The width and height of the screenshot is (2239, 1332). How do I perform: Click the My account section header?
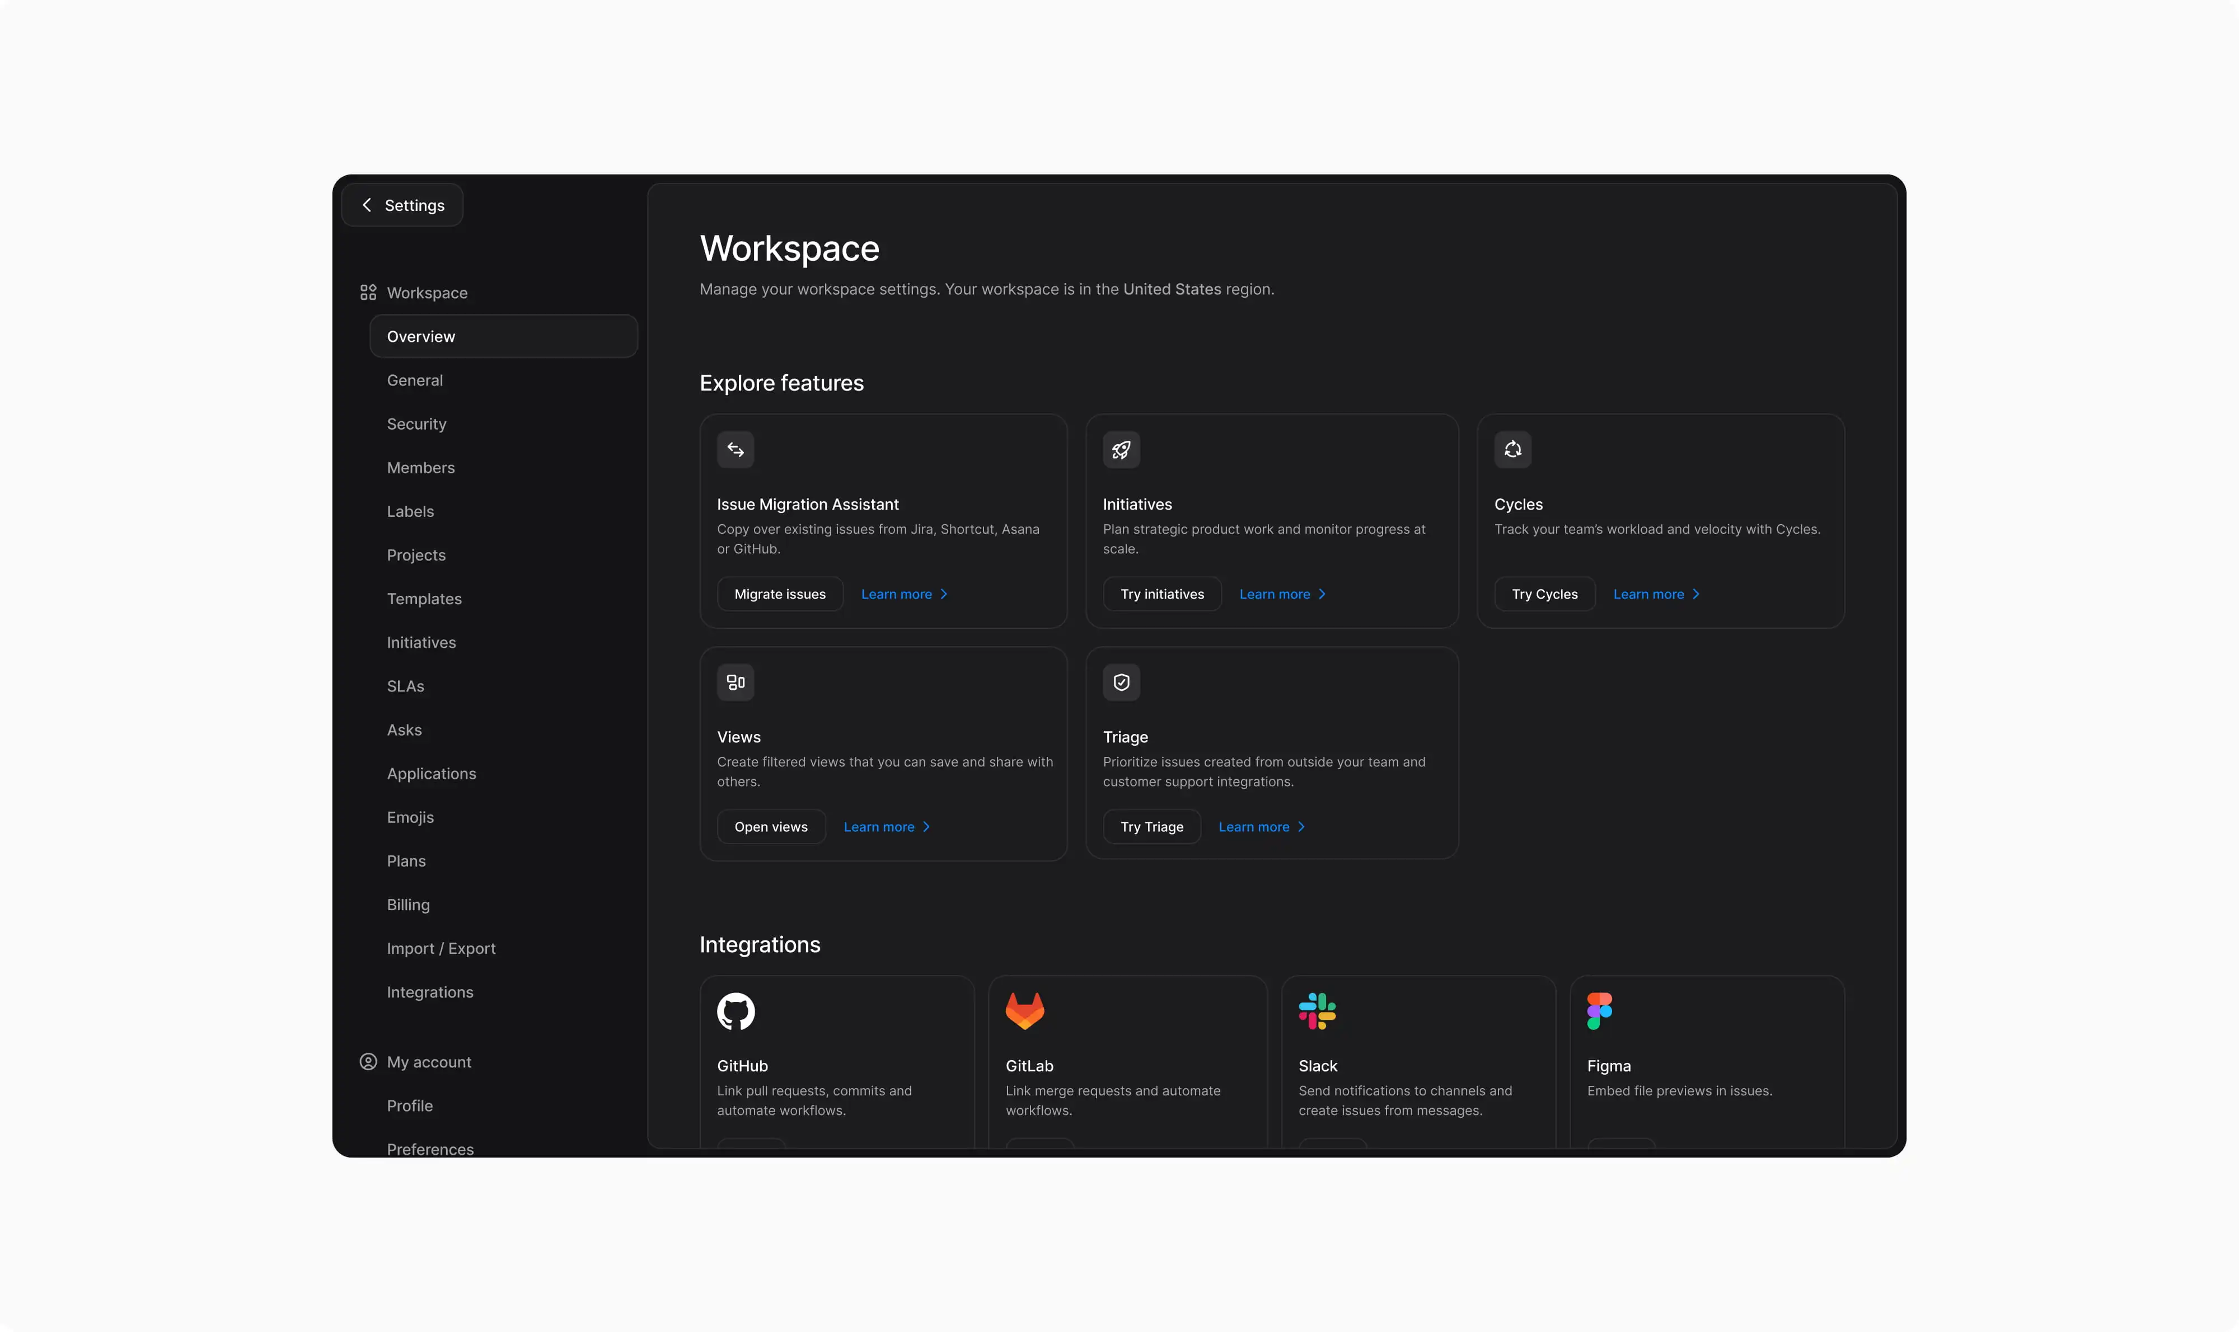coord(428,1062)
